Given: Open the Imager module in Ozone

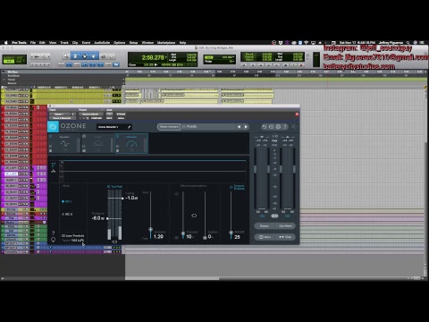Looking at the screenshot, I should pos(98,143).
